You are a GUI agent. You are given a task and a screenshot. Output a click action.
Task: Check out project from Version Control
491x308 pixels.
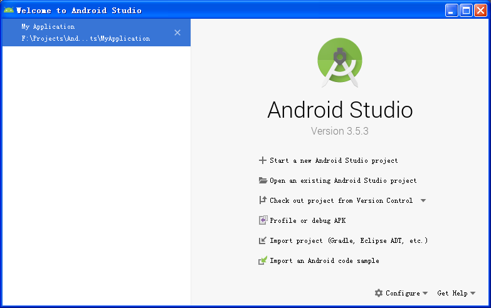point(341,200)
